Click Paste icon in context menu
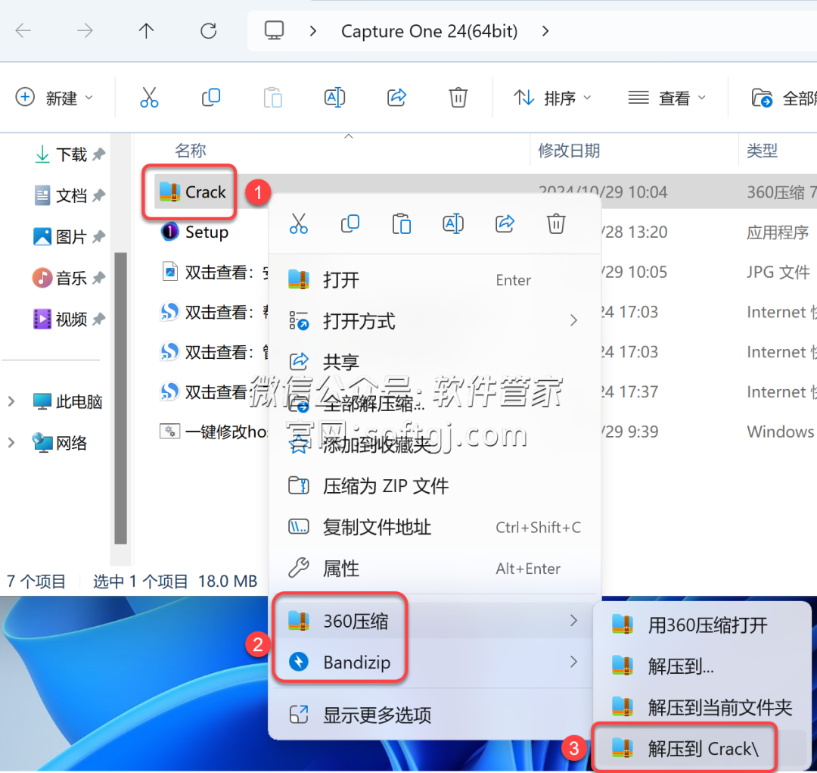 pos(401,224)
